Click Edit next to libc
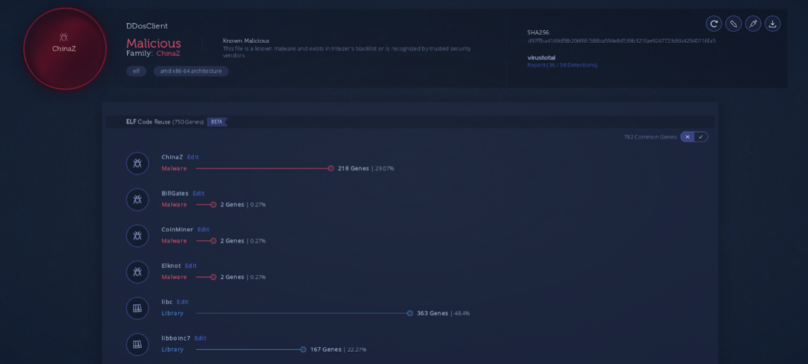808x364 pixels. pyautogui.click(x=183, y=302)
